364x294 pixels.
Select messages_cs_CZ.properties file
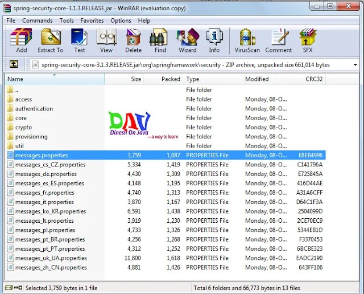(x=165, y=165)
